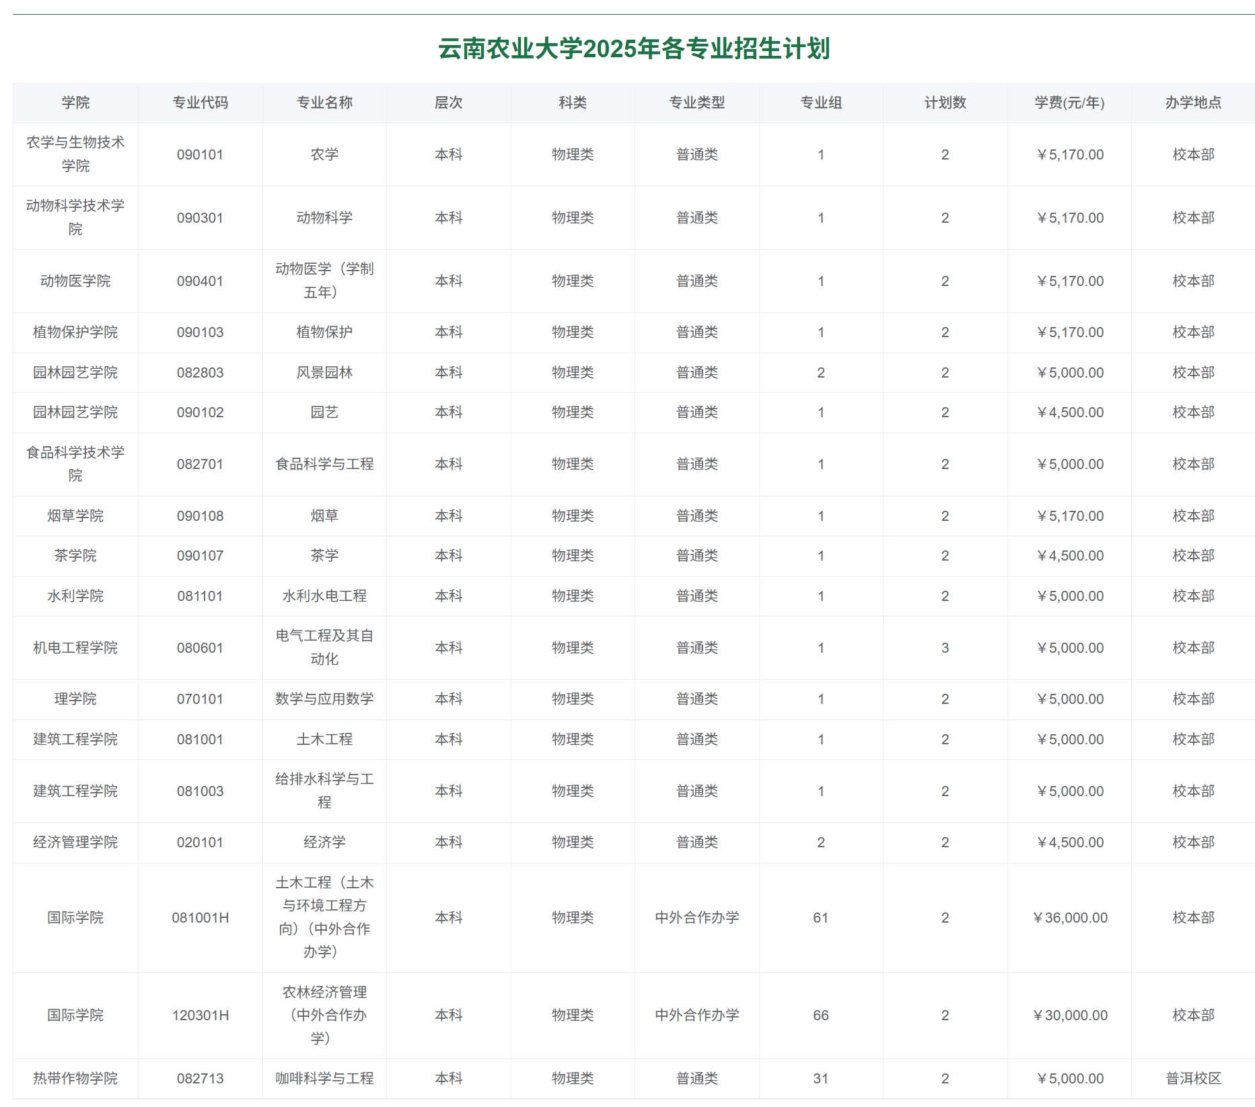This screenshot has width=1255, height=1107.
Task: Click the tuition cell ¥36,000.00
Action: tap(1069, 918)
